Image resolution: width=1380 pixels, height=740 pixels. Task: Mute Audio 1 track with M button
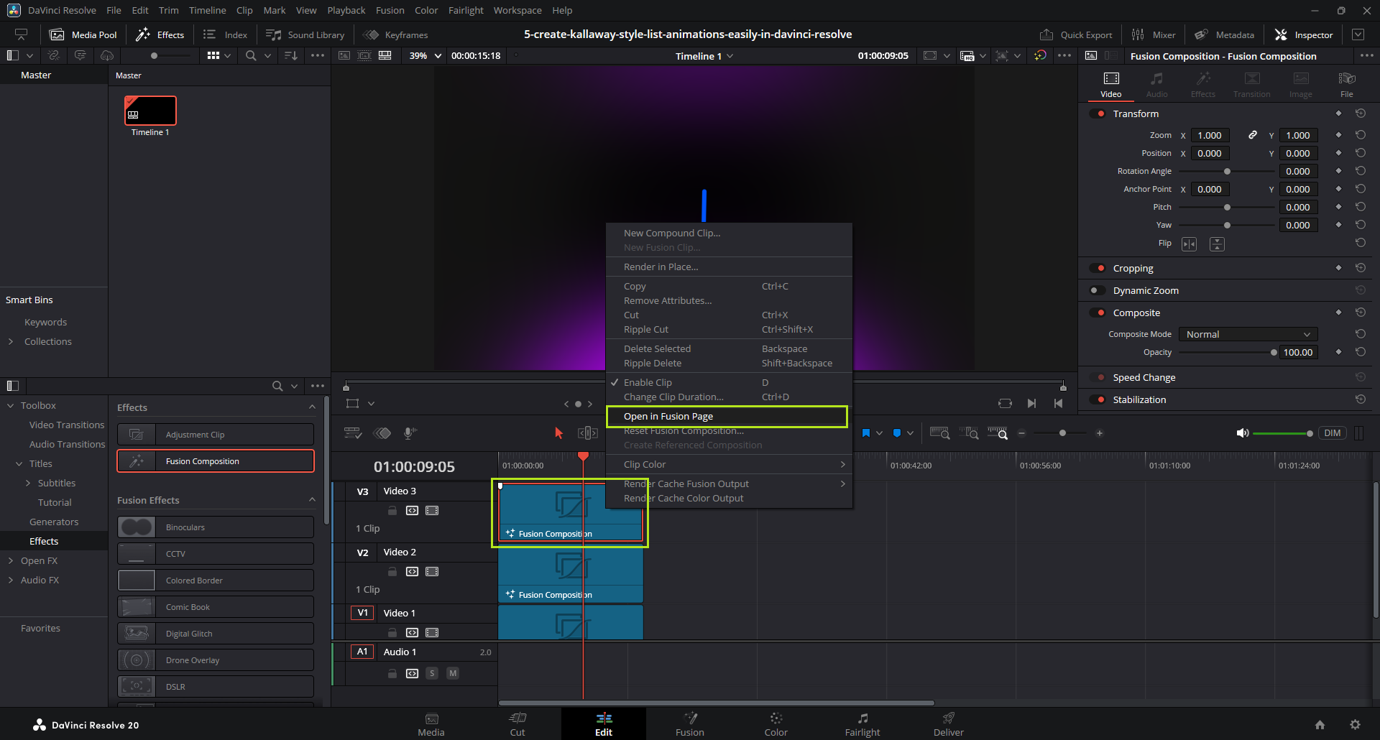click(x=453, y=673)
